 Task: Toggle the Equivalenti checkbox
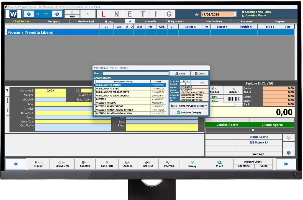tap(169, 21)
